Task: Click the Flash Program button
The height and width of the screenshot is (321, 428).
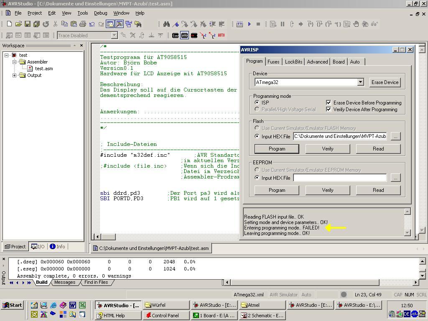Action: [277, 149]
